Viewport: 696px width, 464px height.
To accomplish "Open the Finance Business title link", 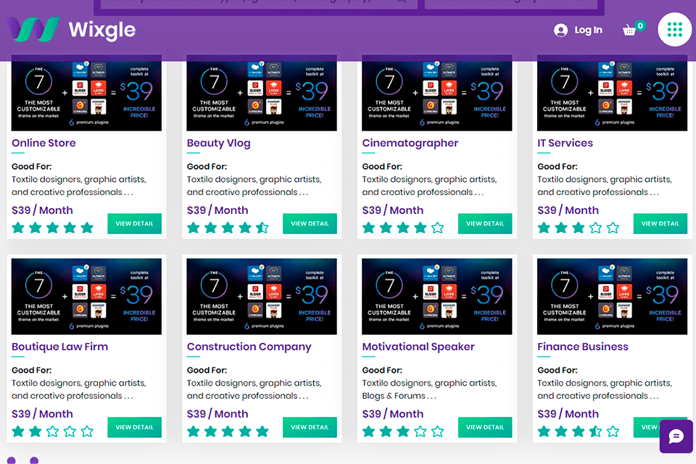I will (583, 347).
